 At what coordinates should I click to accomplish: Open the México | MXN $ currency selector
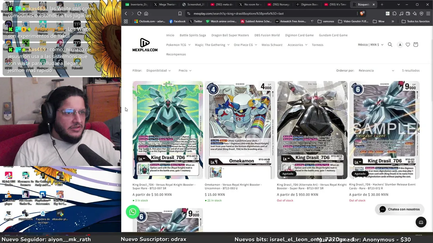point(370,45)
